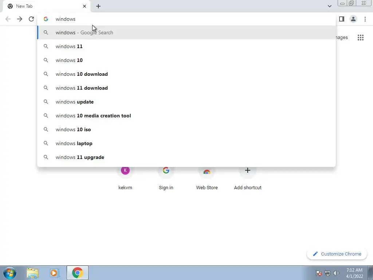Choose the 'windows 11' suggestion
Image resolution: width=373 pixels, height=280 pixels.
tap(186, 46)
